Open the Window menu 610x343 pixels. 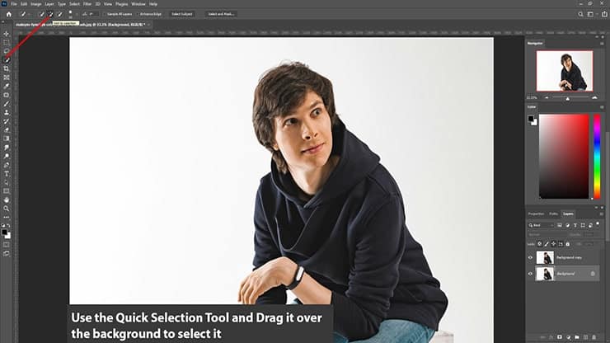point(138,4)
